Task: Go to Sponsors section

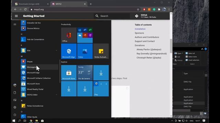Action: coord(139,33)
